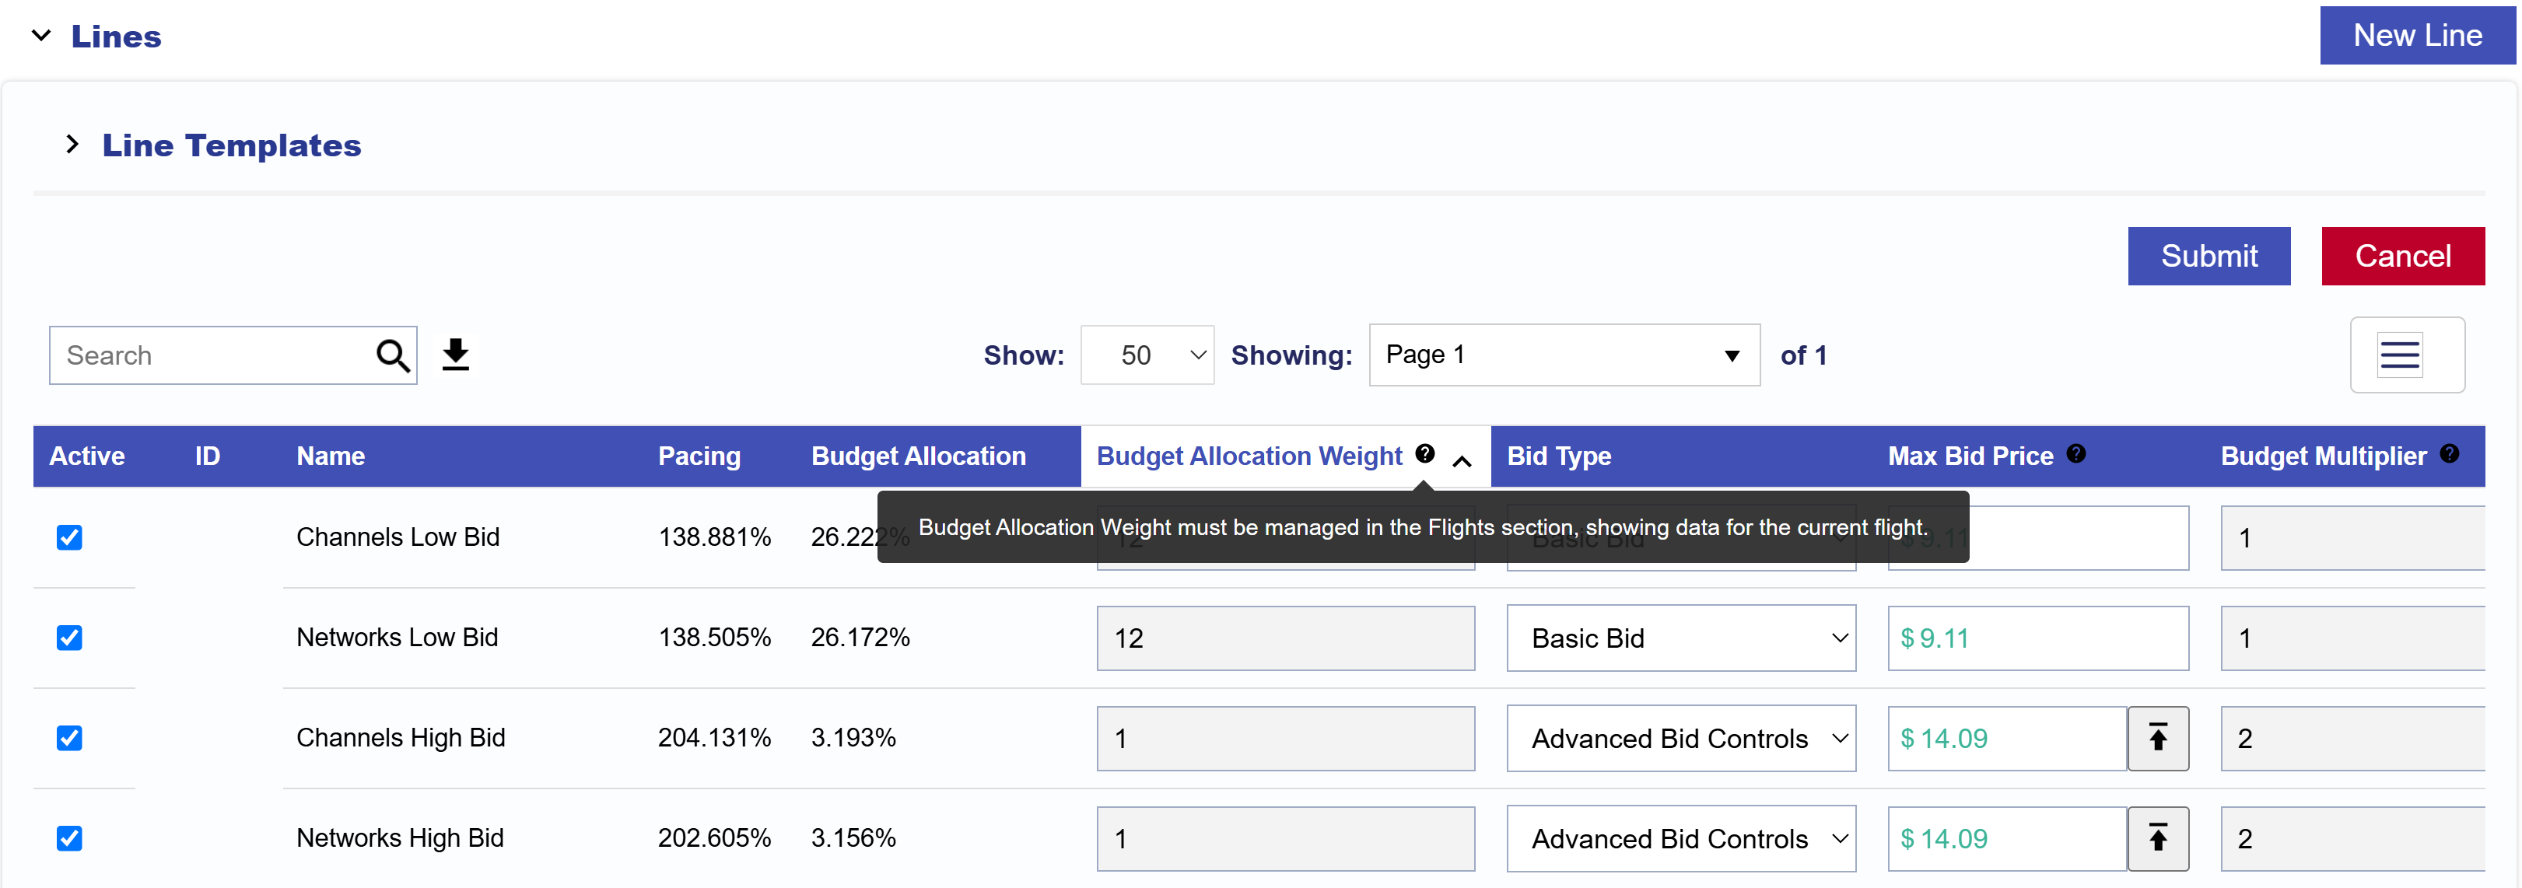2522x888 pixels.
Task: Sort by the Bid Type column header
Action: pos(1559,456)
